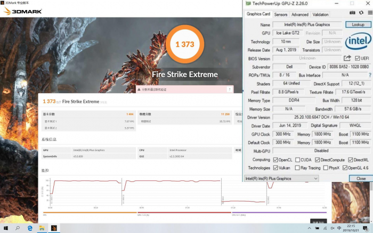Screen dimensions: 373x233
Task: Click the BIOS export share icon
Action: [347, 59]
